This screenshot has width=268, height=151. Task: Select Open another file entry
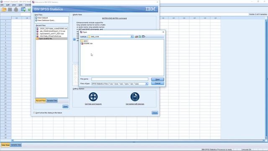click(52, 39)
